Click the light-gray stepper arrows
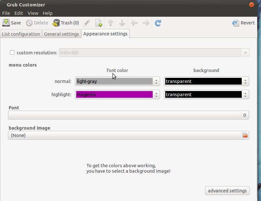This screenshot has height=201, width=261. [x=156, y=81]
